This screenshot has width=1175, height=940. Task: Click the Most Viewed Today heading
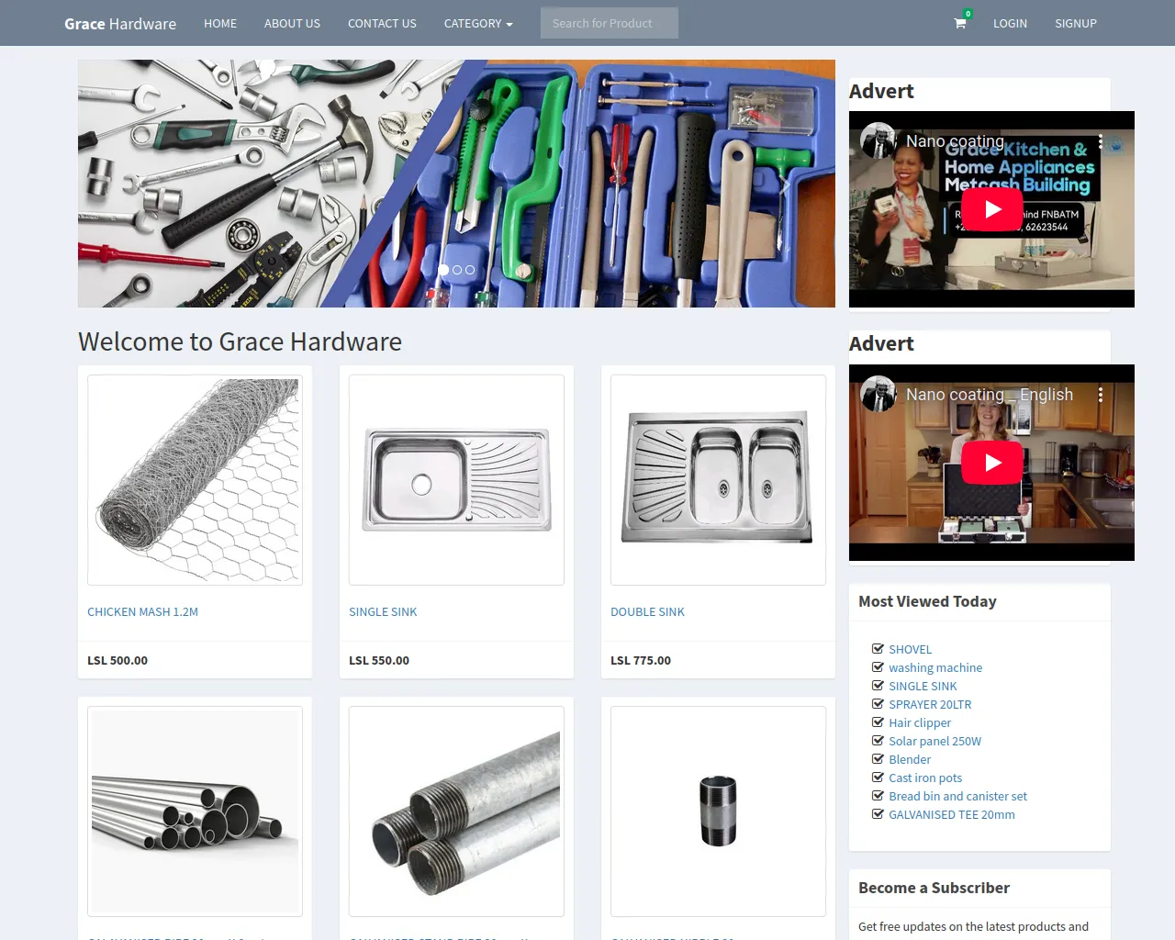(927, 602)
